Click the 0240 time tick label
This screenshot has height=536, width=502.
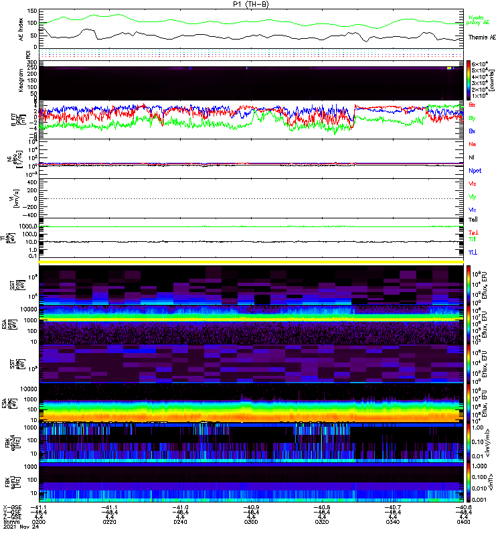tap(180, 522)
